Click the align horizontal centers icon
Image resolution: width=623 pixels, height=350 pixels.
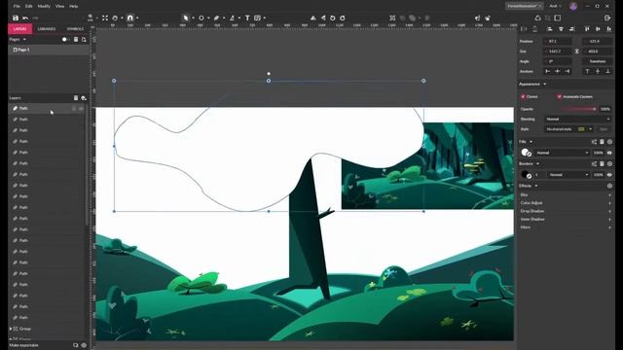[x=561, y=29]
